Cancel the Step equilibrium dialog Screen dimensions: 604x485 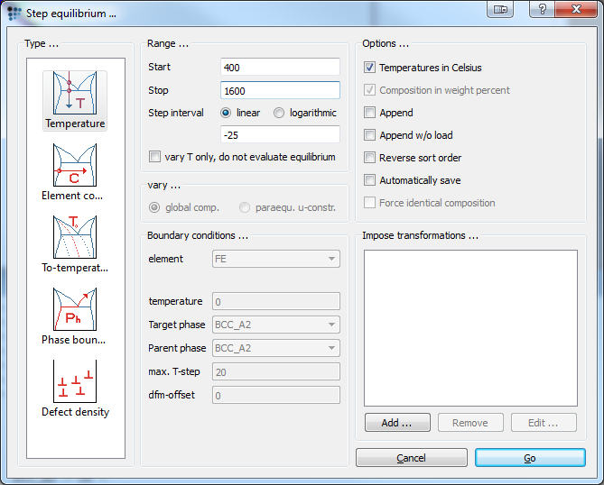(411, 458)
